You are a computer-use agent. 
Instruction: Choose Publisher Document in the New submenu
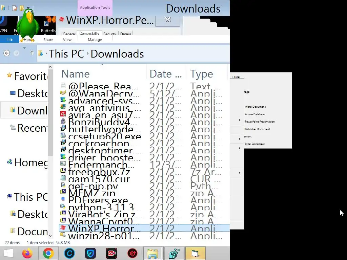point(258,129)
